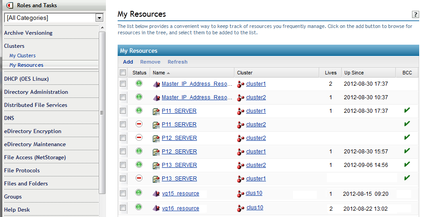Screen dimensions: 421x217
Task: Click green status icon for P13_SERVER on cluster2
Action: (139, 164)
